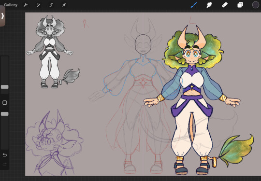Activate the Transform arrow tool
This screenshot has width=261, height=181.
point(64,5)
